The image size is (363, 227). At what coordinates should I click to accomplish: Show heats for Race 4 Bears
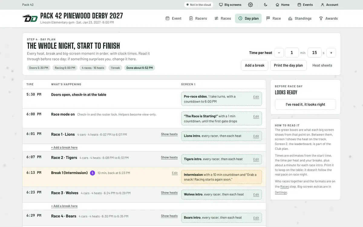(x=169, y=216)
